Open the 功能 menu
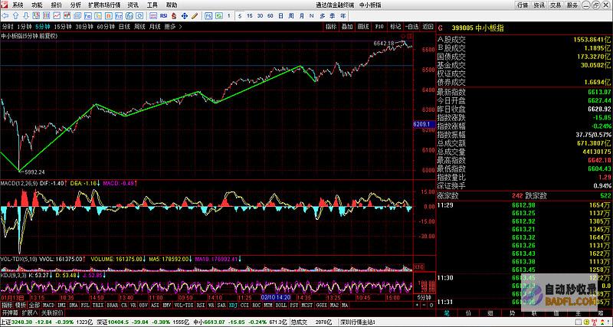The image size is (613, 327). pyautogui.click(x=37, y=5)
